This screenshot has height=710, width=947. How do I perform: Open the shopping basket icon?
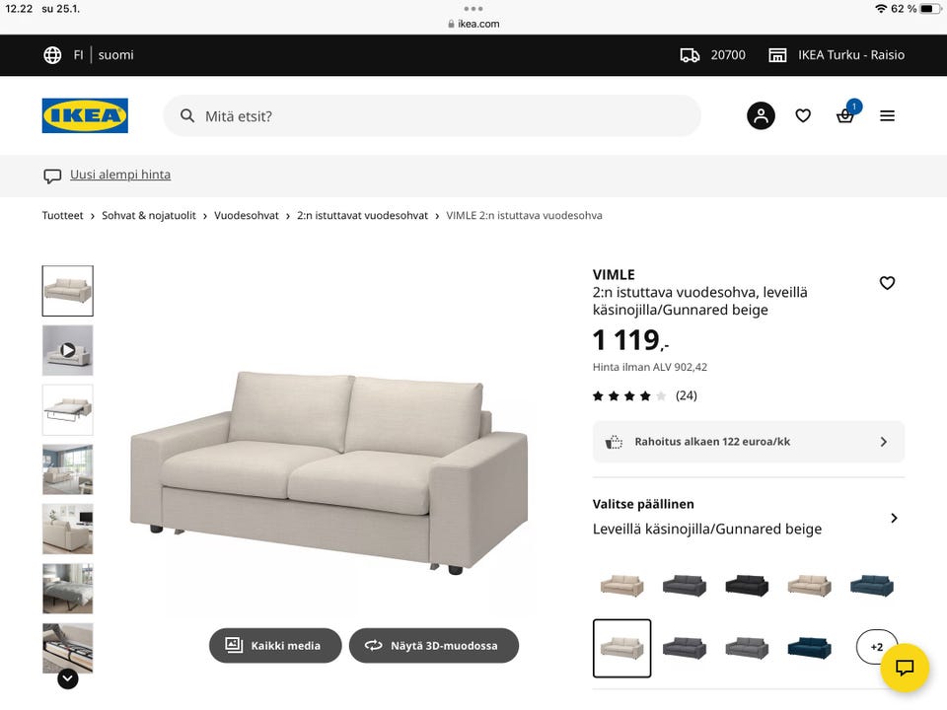click(845, 114)
